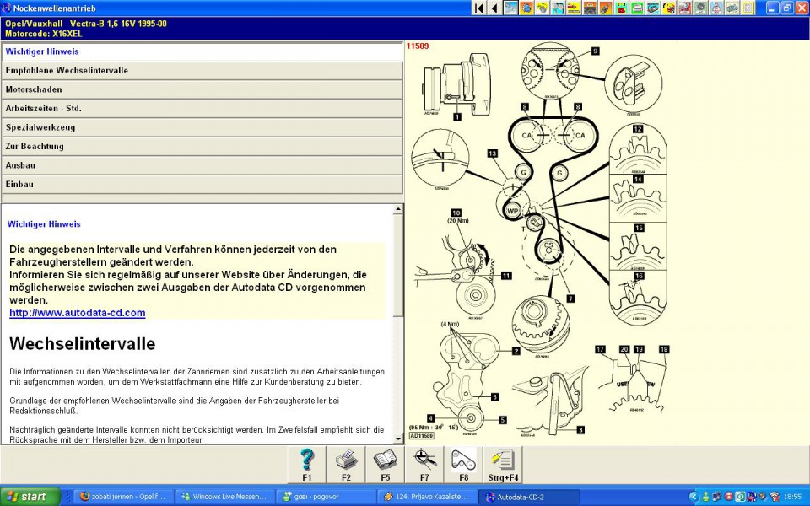Open the Einbau section
This screenshot has height=506, width=810.
click(202, 185)
